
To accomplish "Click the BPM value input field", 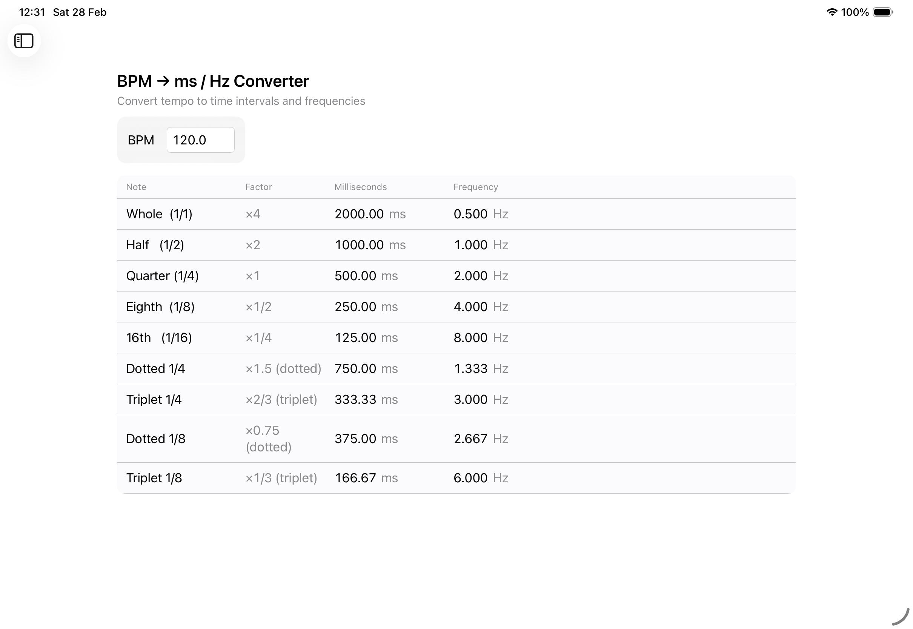I will coord(200,140).
